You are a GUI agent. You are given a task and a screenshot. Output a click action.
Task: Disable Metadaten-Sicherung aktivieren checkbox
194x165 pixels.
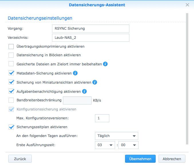coord(11,73)
